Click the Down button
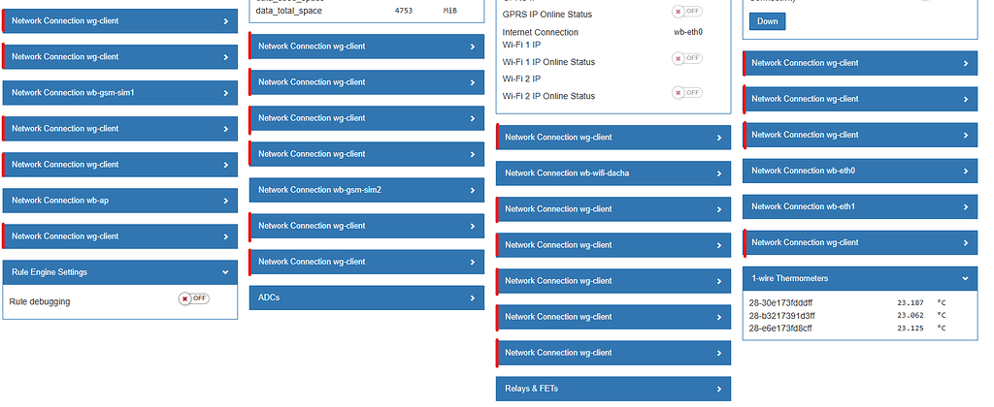The height and width of the screenshot is (407, 994). pos(767,21)
